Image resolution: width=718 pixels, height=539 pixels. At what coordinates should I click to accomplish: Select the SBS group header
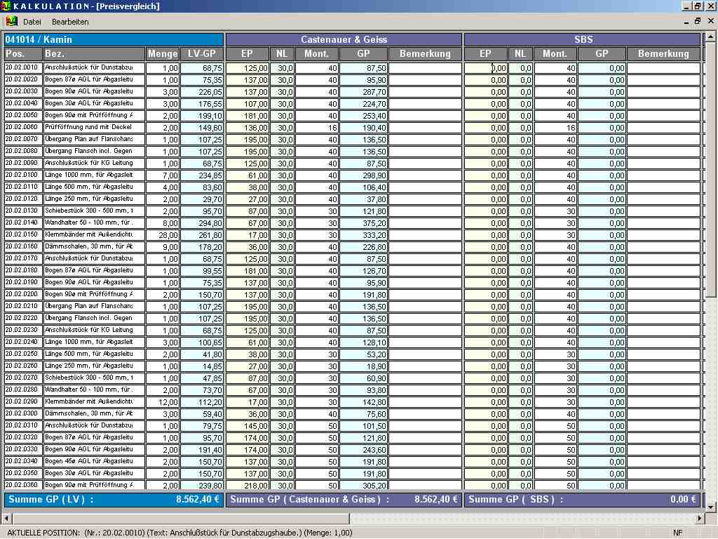tap(582, 39)
